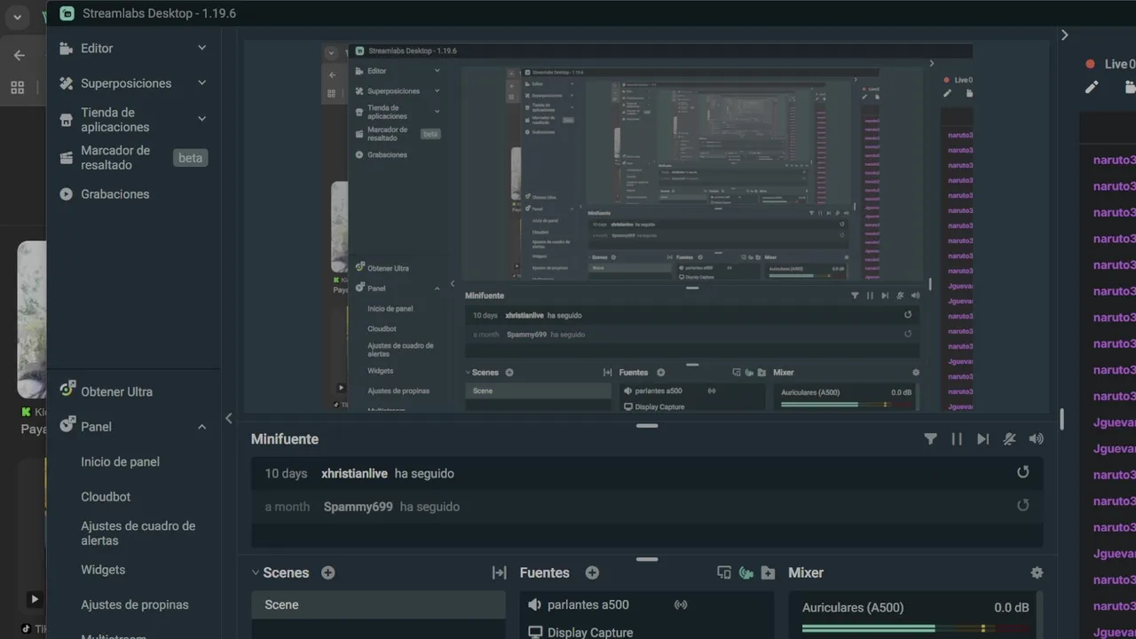Viewport: 1136px width, 639px height.
Task: Expand the Tienda de aplicaciones chevron
Action: [x=201, y=119]
